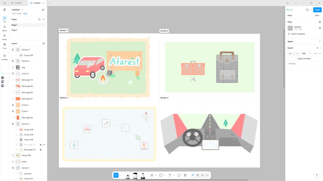323x181 pixels.
Task: Add a new page with the plus icon
Action: click(x=44, y=19)
